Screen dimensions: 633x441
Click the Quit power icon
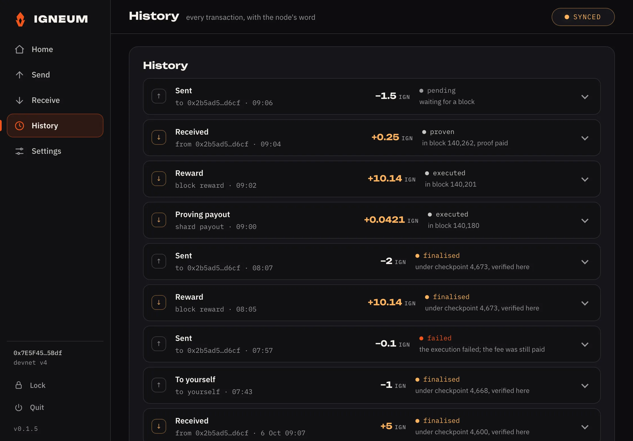[19, 407]
